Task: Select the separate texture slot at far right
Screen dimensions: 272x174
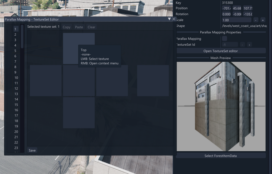Action: pyautogui.click(x=153, y=80)
